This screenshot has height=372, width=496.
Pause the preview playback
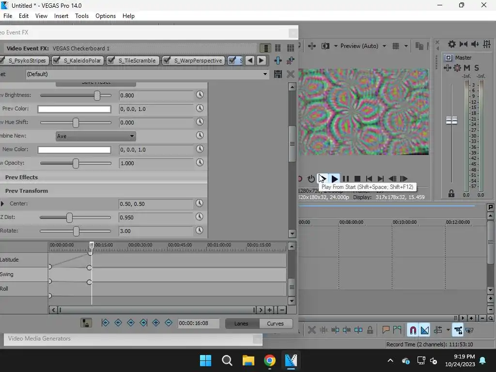pyautogui.click(x=346, y=179)
